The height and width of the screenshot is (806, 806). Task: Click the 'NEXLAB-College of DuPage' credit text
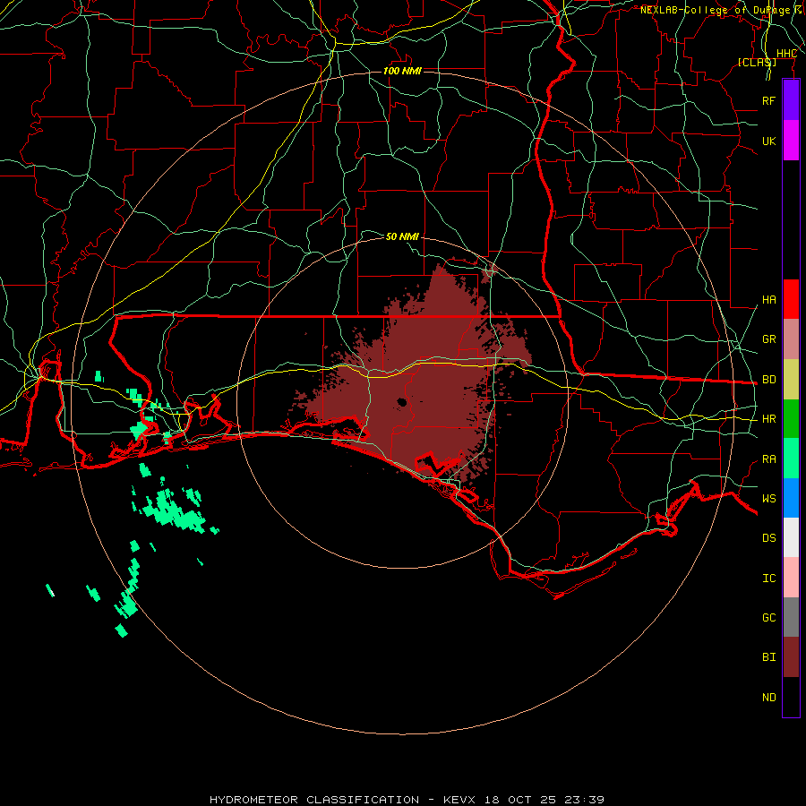tap(715, 10)
